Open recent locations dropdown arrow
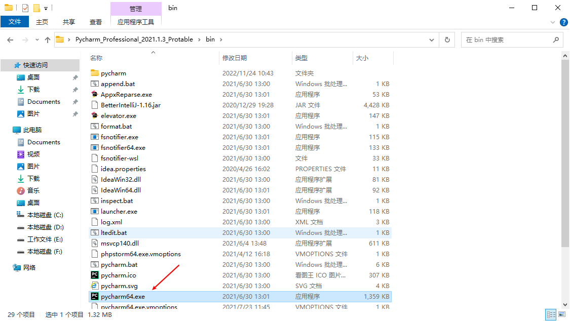The height and width of the screenshot is (321, 570). [x=37, y=40]
